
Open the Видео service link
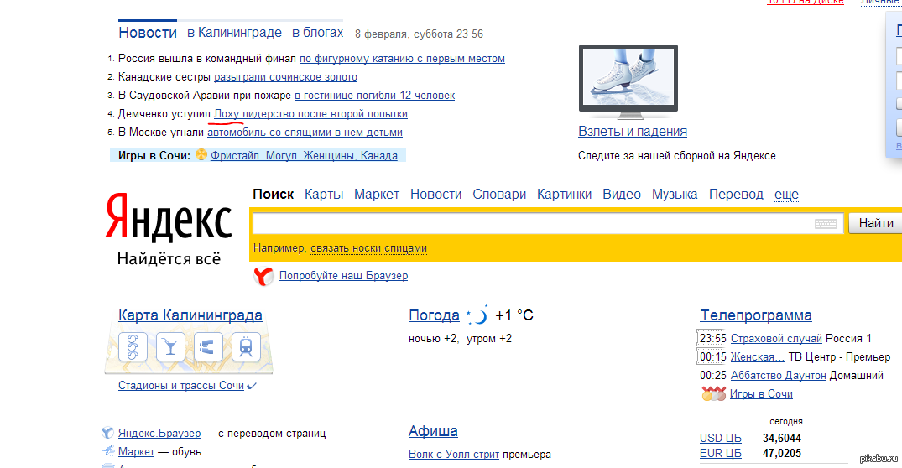pos(622,195)
